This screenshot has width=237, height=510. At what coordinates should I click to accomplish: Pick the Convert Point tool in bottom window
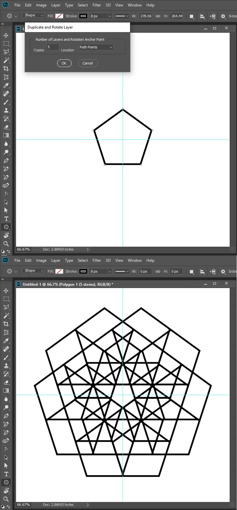tap(6, 449)
